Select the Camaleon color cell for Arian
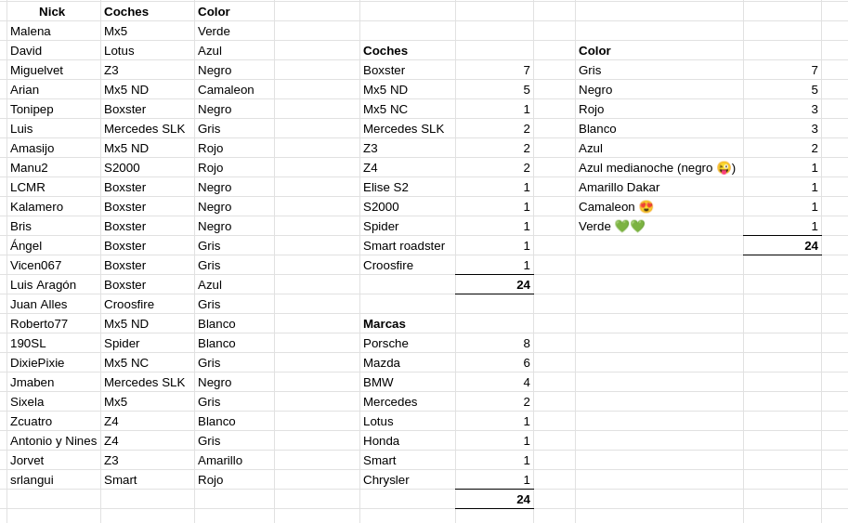The height and width of the screenshot is (523, 848). pos(234,89)
